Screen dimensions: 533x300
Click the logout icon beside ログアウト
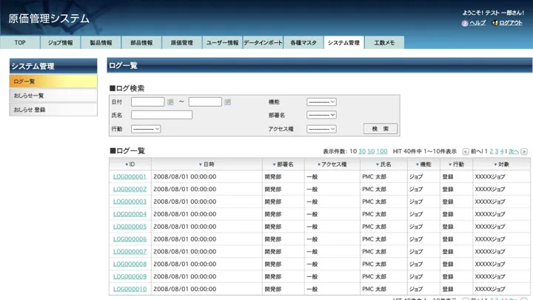(x=495, y=23)
